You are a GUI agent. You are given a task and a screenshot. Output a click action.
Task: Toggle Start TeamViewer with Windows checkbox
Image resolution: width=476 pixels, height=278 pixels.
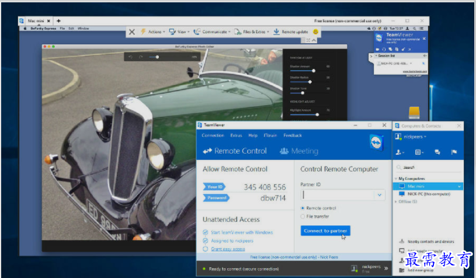205,232
